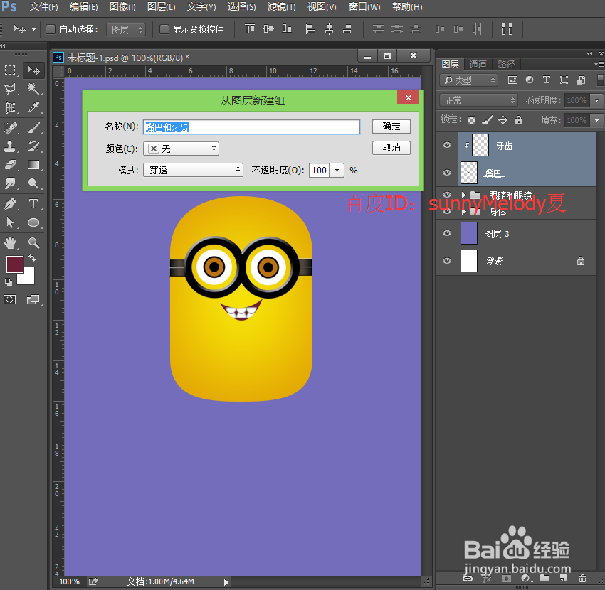605x590 pixels.
Task: Click link layers icon
Action: 468,579
